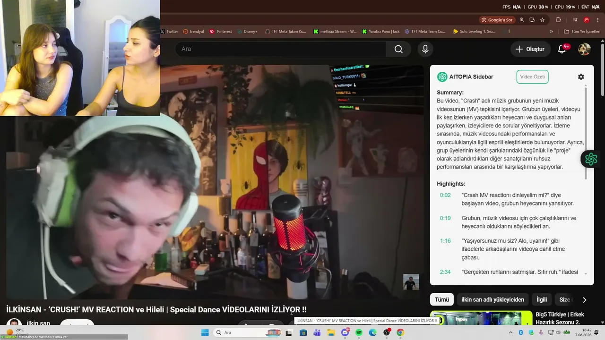
Task: Expand the hidden bookmarks overflow chevron
Action: point(551,32)
